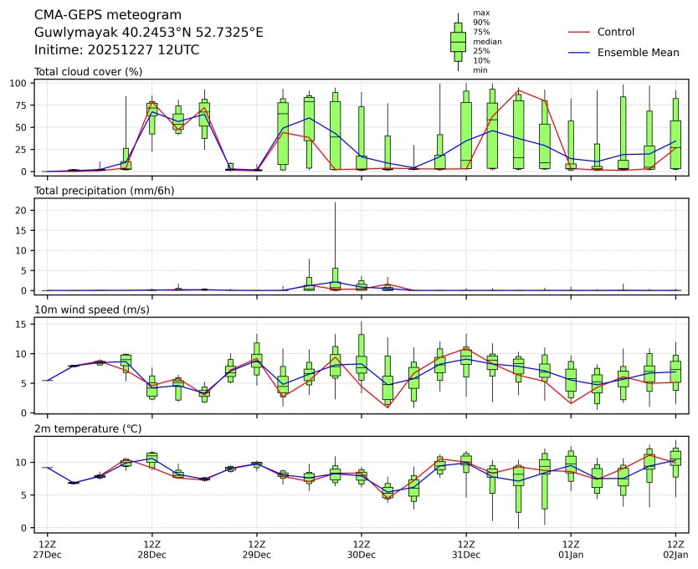
Task: Click the "Total cloud cover (%)" panel title
Action: pos(88,72)
